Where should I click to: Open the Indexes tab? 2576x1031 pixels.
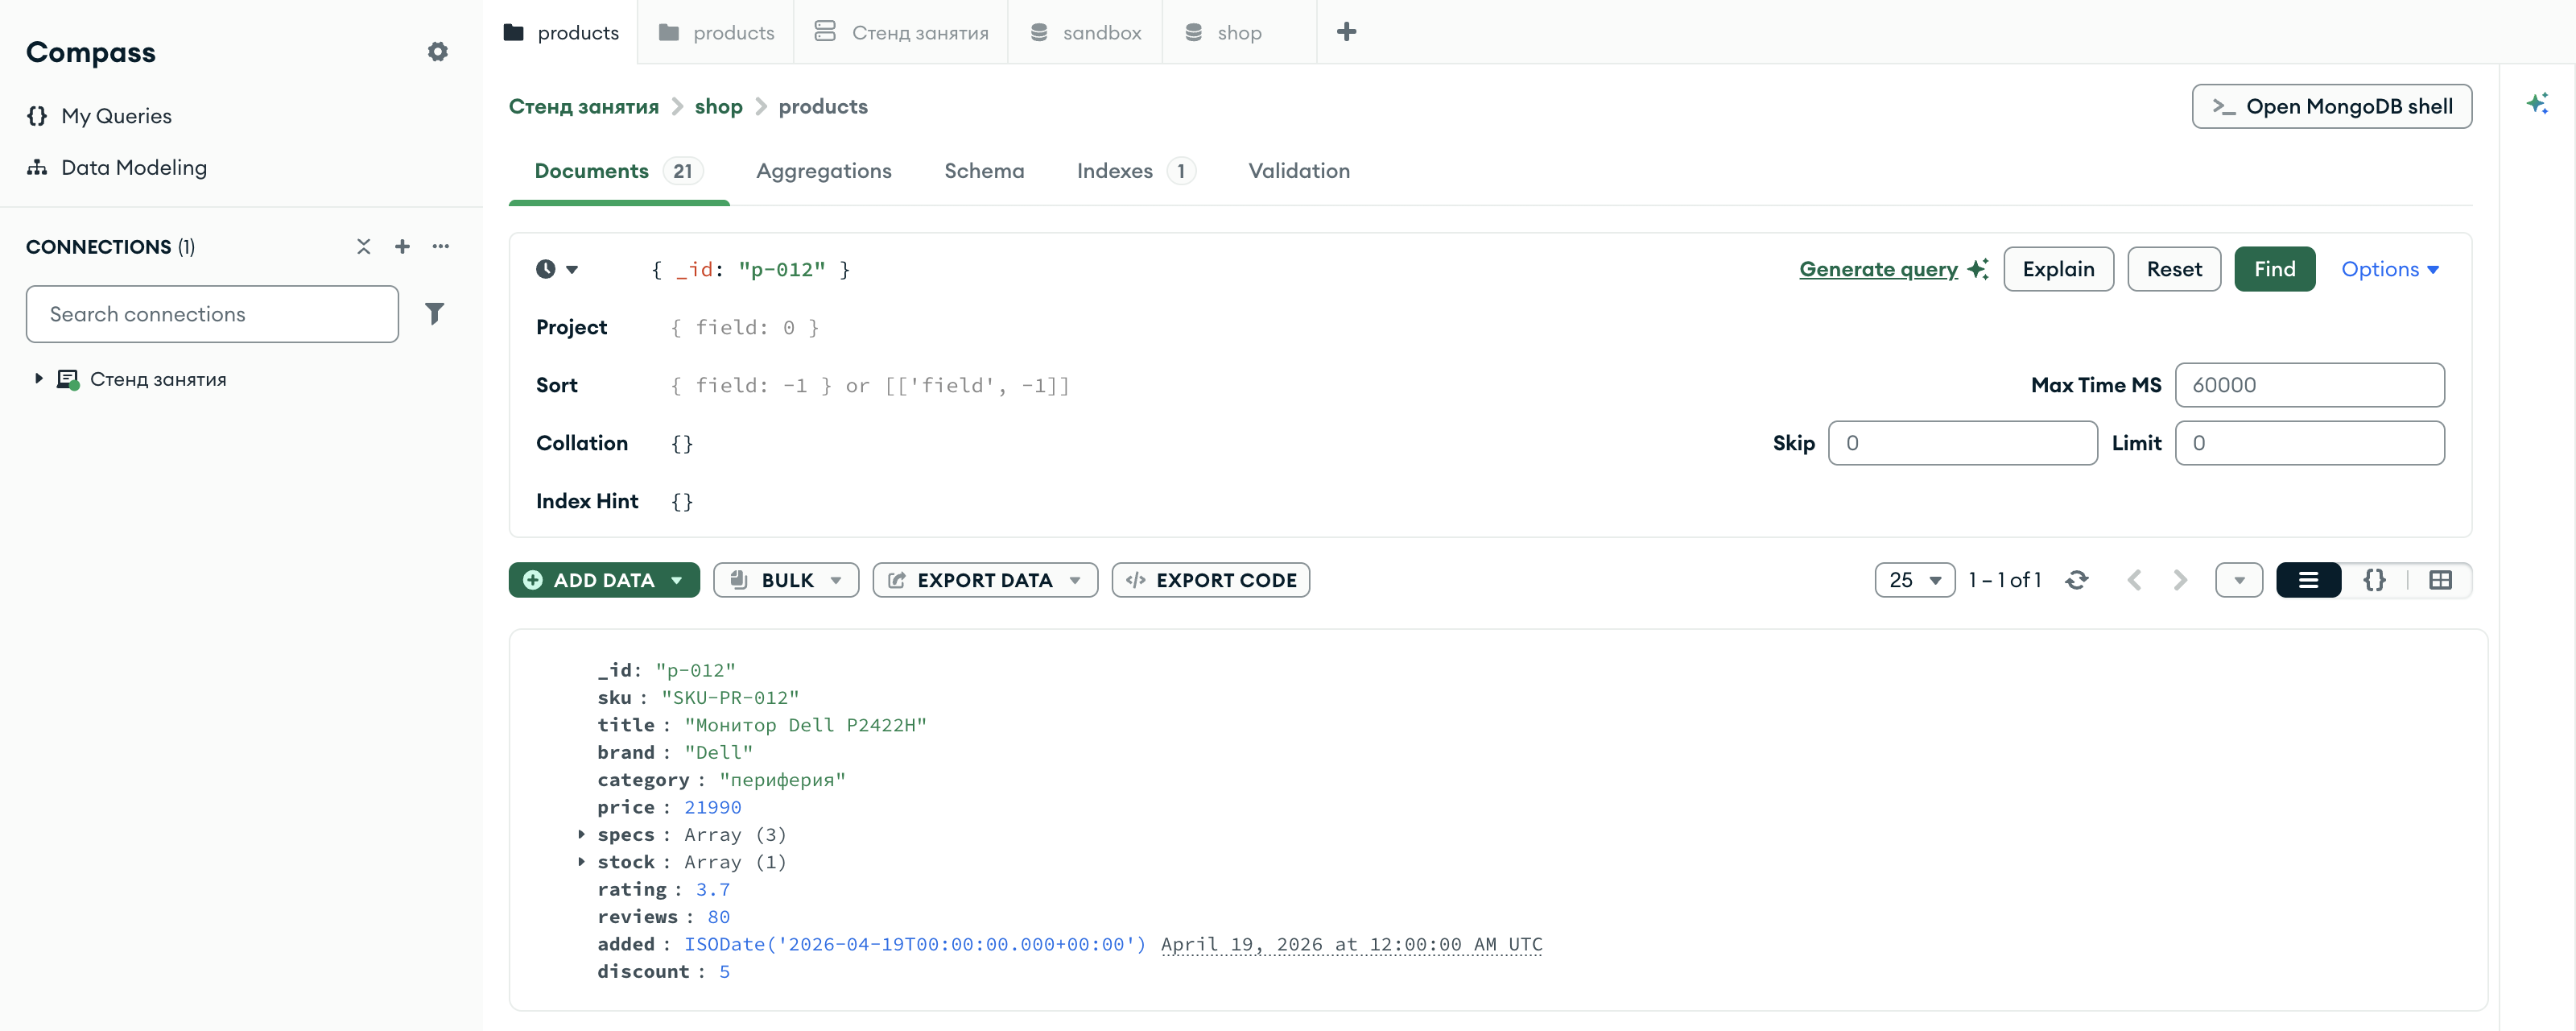pyautogui.click(x=1135, y=172)
